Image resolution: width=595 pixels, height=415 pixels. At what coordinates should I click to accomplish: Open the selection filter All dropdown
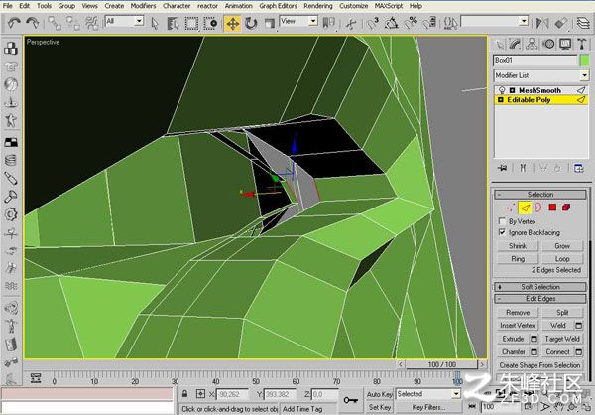point(139,21)
